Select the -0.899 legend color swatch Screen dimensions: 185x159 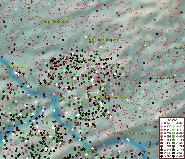pos(174,136)
